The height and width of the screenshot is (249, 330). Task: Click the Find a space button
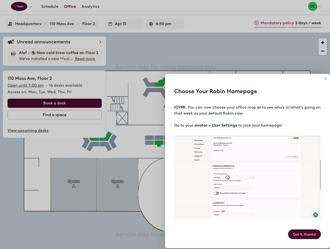click(x=54, y=115)
